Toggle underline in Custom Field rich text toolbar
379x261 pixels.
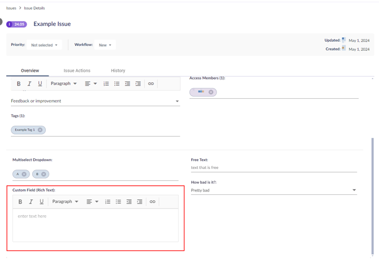click(41, 202)
